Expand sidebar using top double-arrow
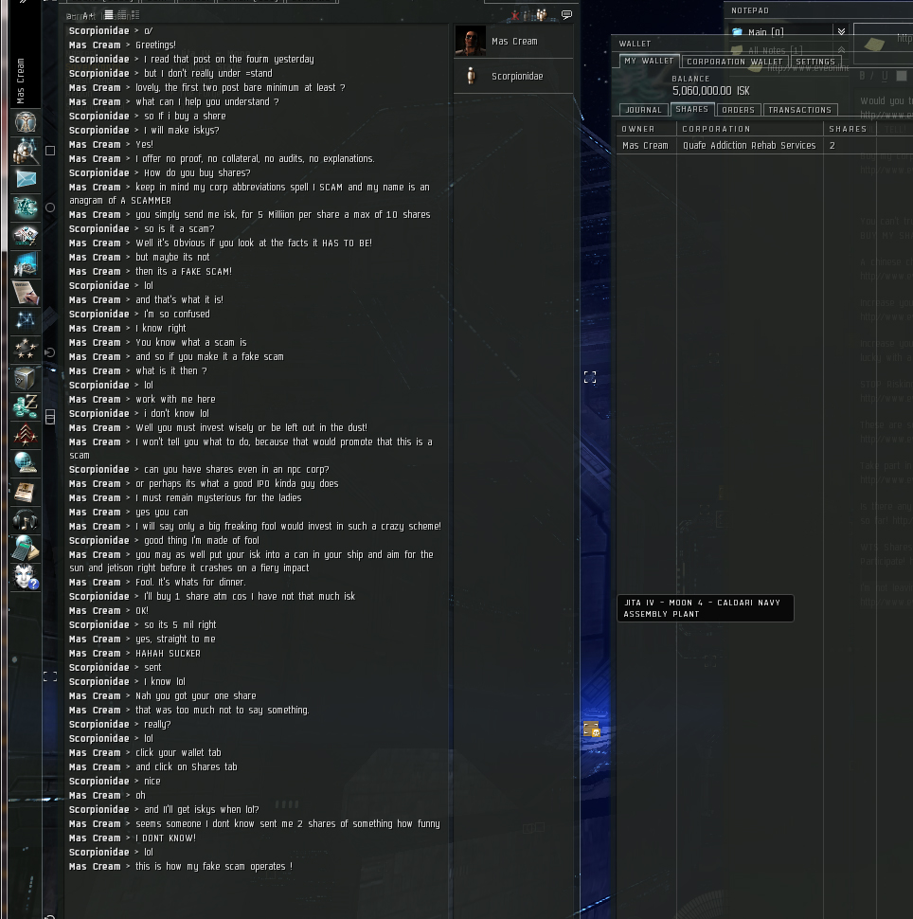The image size is (913, 919). 23,2
